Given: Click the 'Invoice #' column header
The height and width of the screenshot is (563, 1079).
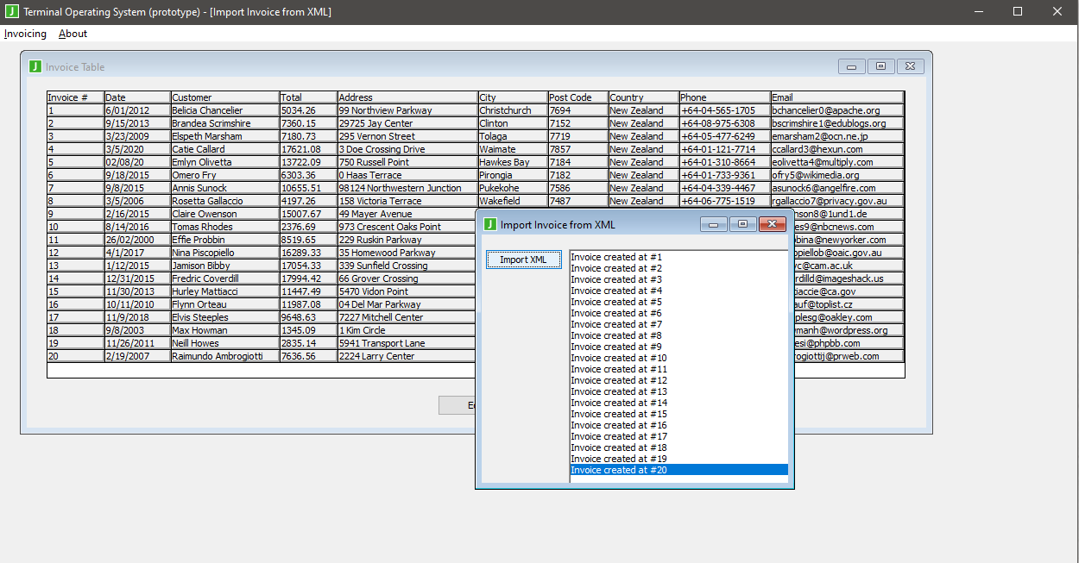Looking at the screenshot, I should click(x=75, y=97).
